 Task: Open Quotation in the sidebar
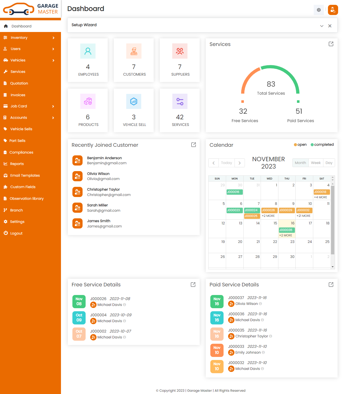point(19,83)
